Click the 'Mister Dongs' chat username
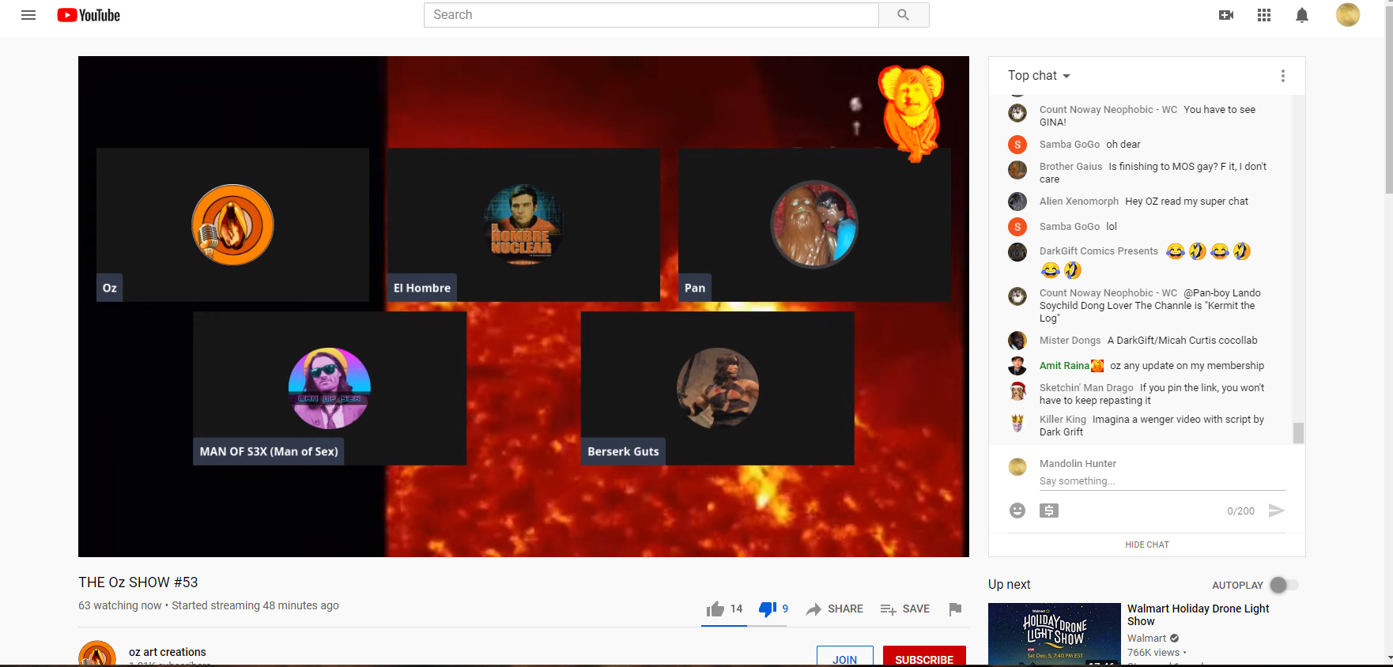The height and width of the screenshot is (667, 1393). click(1070, 341)
